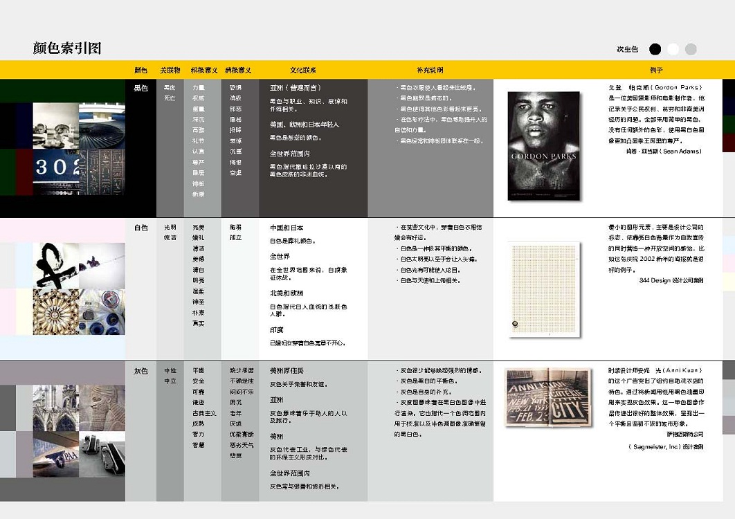735x519 pixels.
Task: Click the 例子 column header
Action: pos(657,71)
